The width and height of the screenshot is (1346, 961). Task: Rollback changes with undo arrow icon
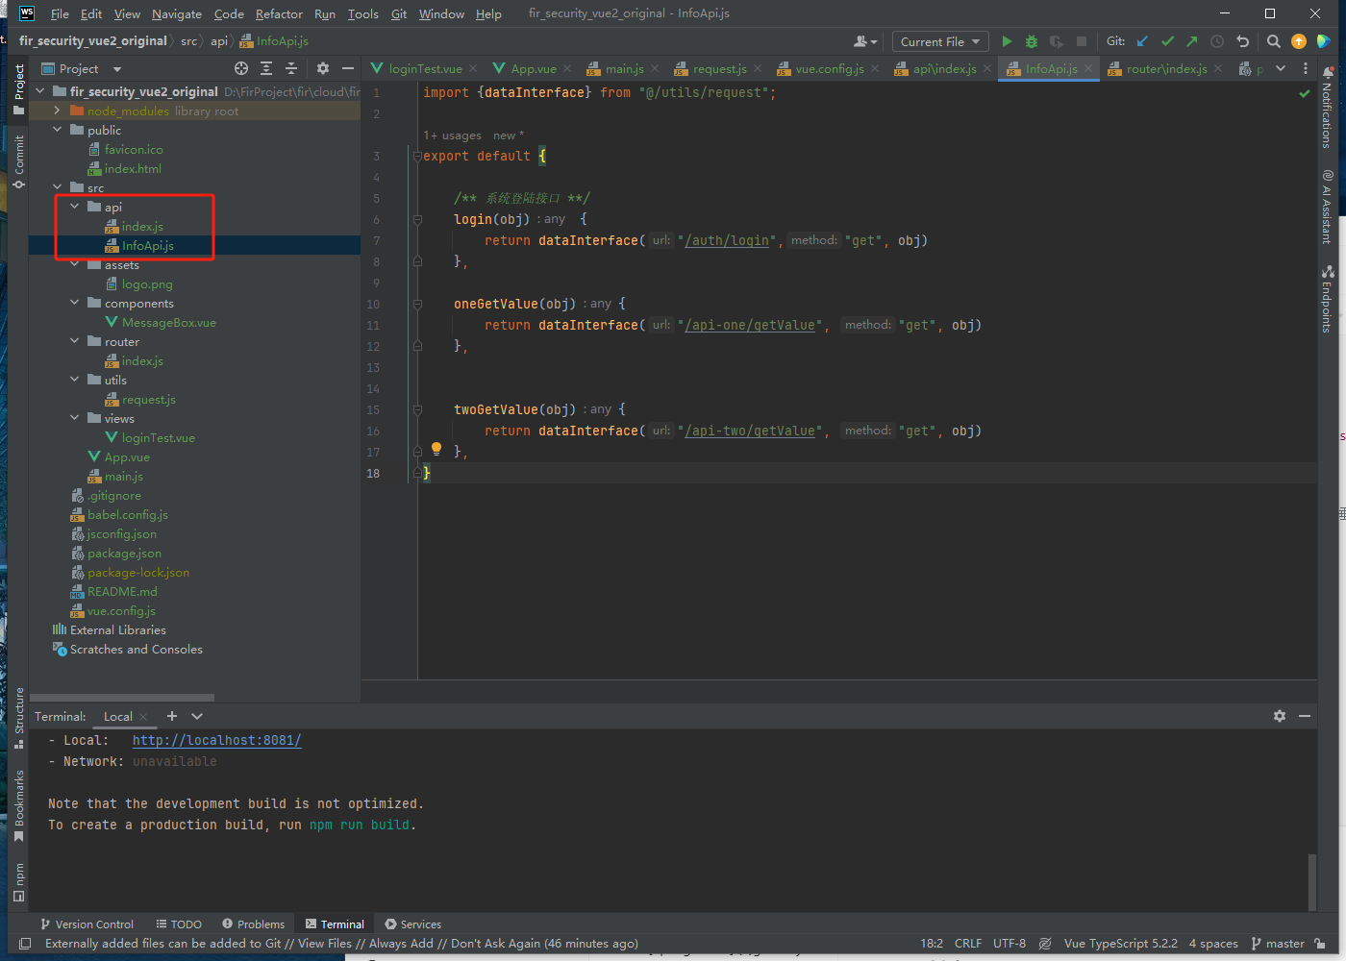[1242, 41]
